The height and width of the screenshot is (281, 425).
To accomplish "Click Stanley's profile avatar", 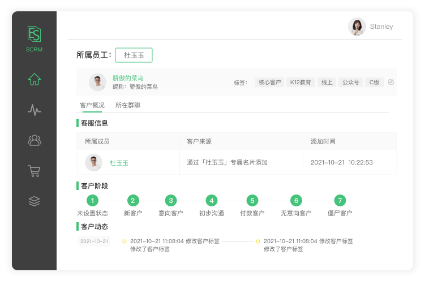I will [357, 27].
